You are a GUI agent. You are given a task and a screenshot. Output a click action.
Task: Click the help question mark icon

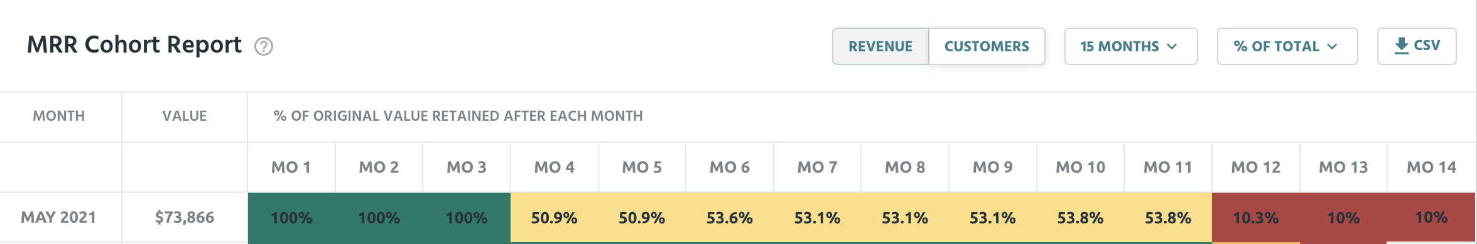[264, 46]
